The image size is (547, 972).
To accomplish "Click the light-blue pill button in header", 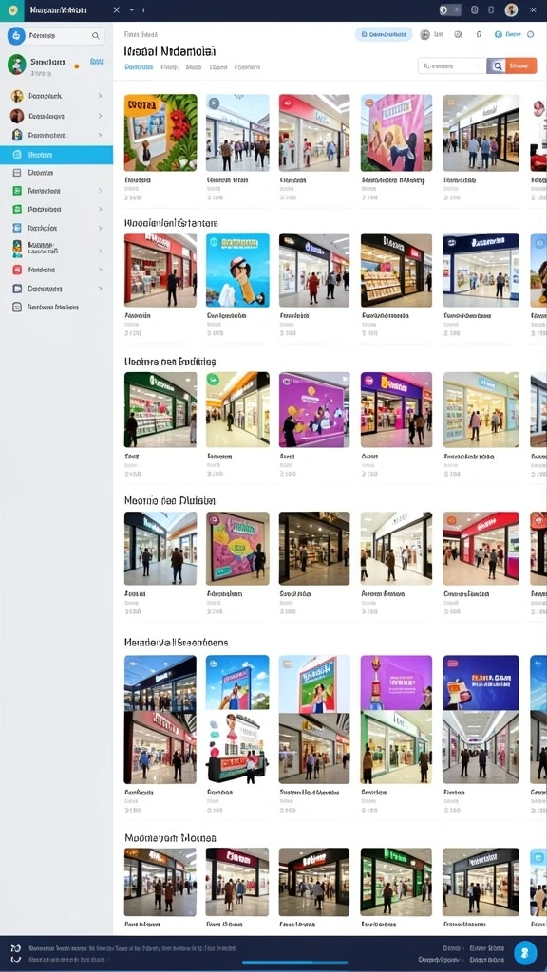I will 384,35.
